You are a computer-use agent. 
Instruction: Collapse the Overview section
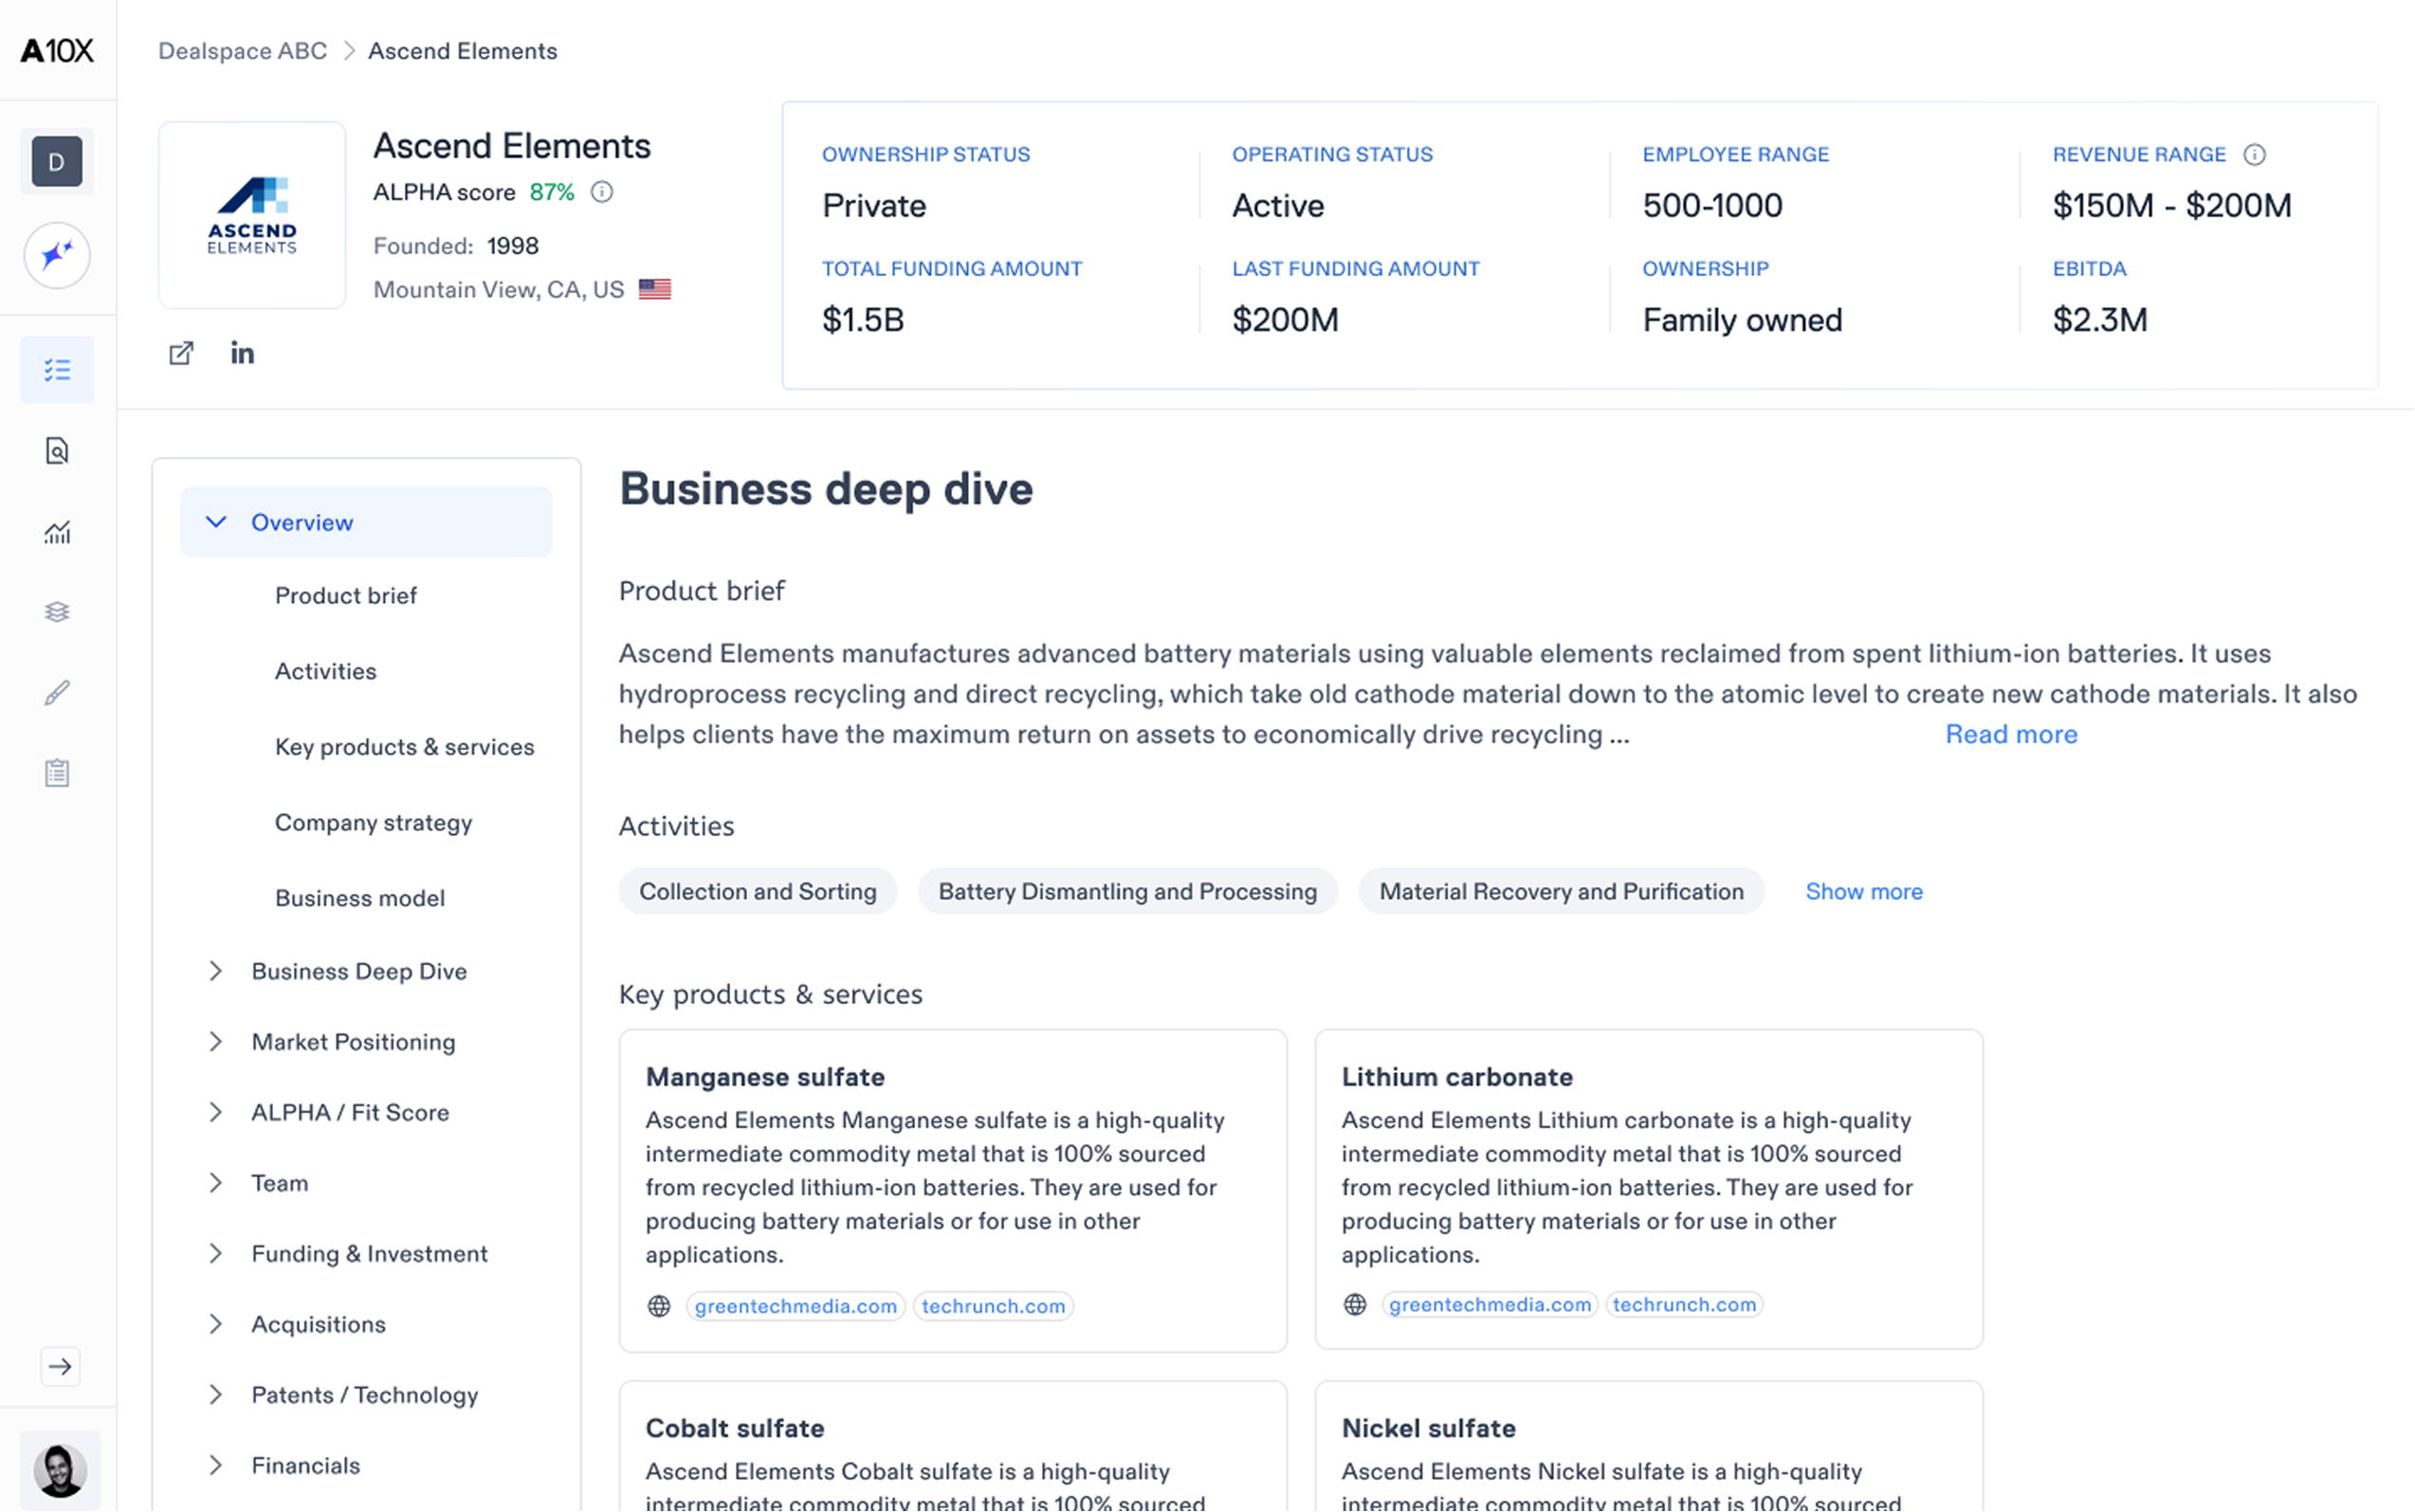tap(366, 522)
